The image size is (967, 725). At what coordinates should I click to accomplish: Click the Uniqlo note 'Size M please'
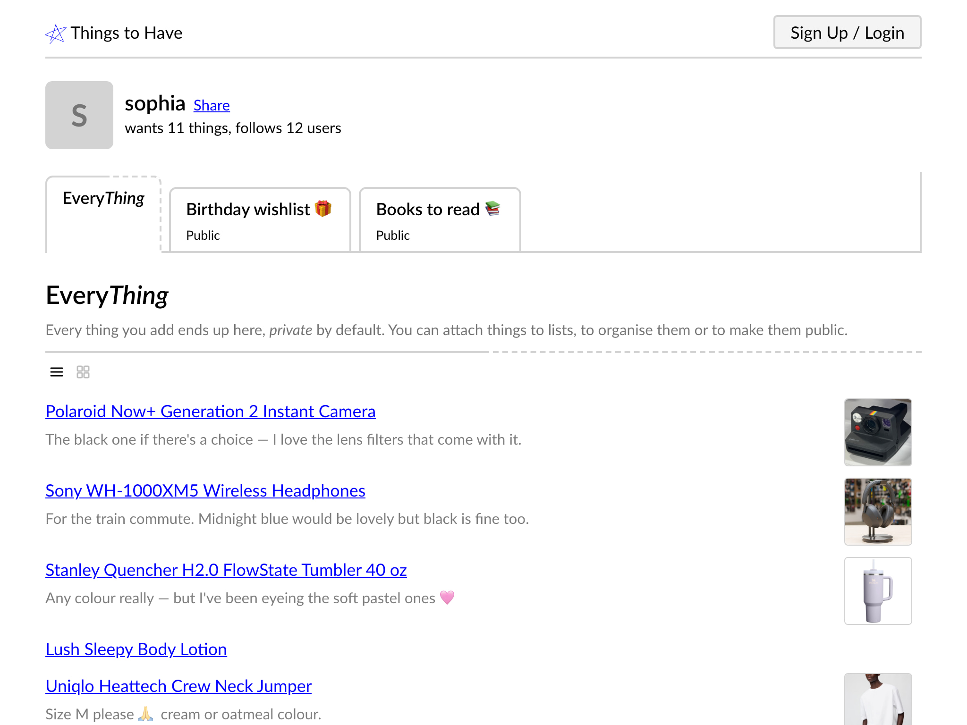[183, 715]
